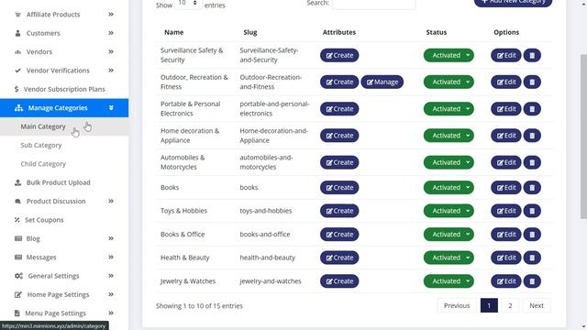Create attribute for Toys & Hobbies
587x330 pixels.
click(x=339, y=211)
